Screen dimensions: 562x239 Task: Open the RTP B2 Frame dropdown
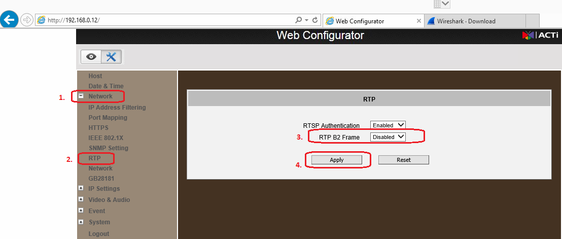coord(388,136)
